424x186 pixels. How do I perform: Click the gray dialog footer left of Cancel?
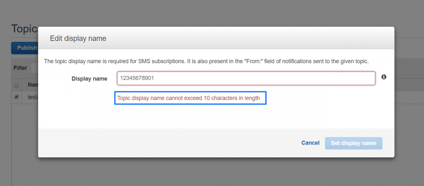pyautogui.click(x=168, y=143)
